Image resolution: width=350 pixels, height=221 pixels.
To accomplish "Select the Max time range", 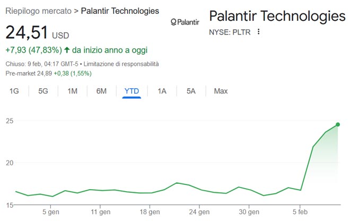I will coord(221,91).
